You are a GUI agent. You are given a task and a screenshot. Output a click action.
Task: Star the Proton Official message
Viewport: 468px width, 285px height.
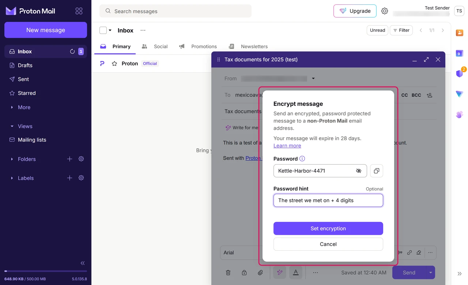click(x=114, y=63)
